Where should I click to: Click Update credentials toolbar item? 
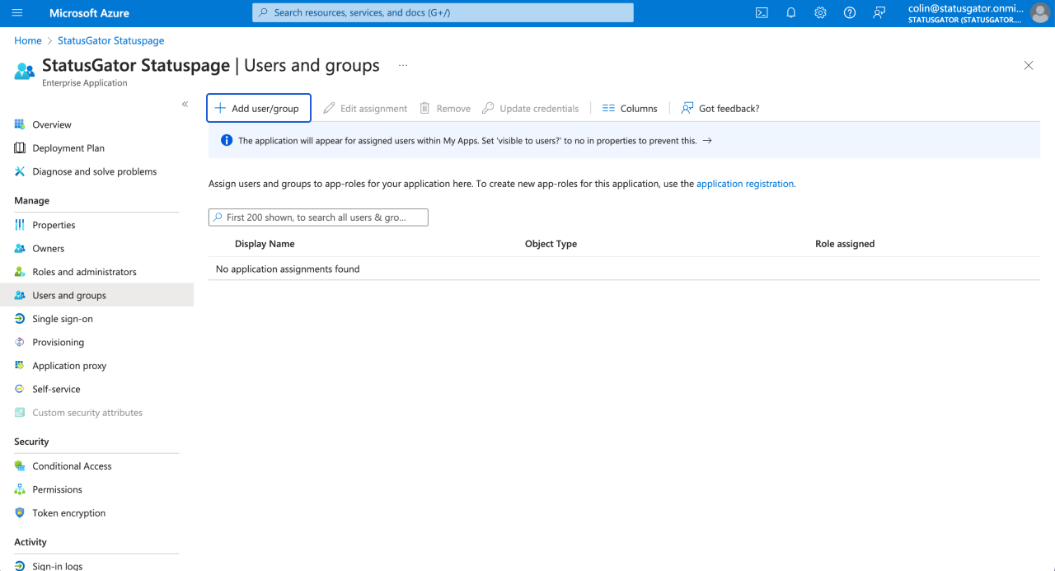[x=531, y=108]
